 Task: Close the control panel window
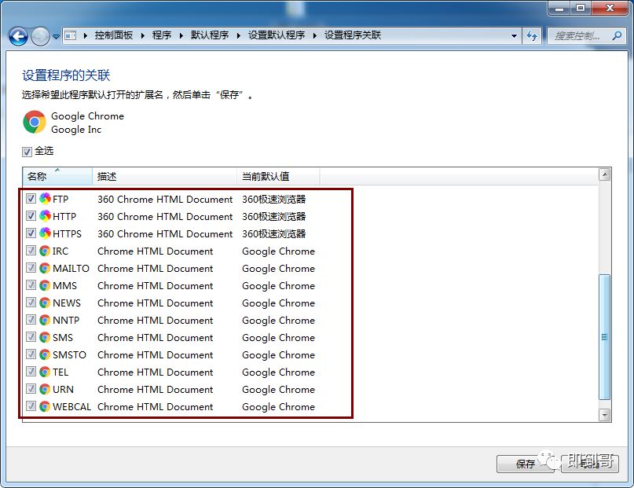[610, 8]
